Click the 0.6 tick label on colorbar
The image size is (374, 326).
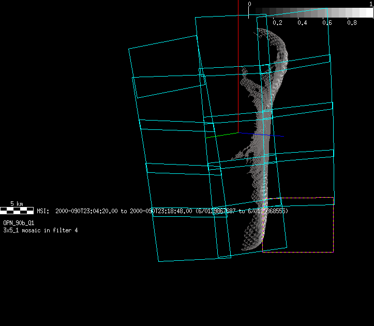click(x=327, y=23)
